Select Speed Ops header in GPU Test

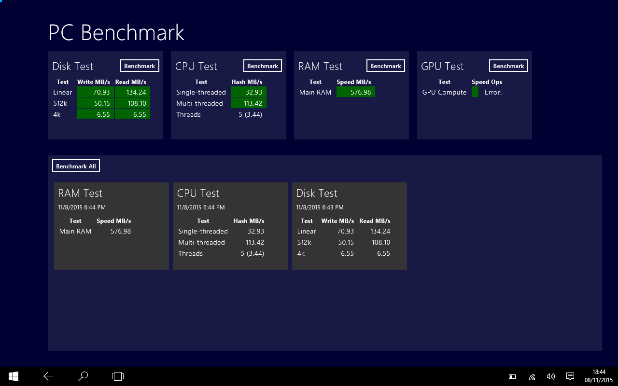[x=487, y=82]
